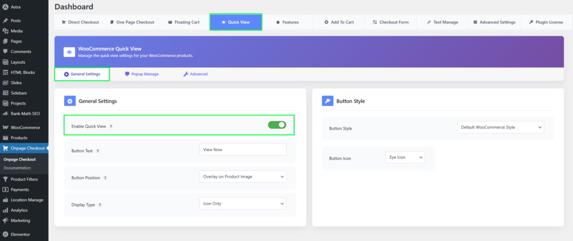
Task: Click the eye icon in Quick View header
Action: pos(69,52)
